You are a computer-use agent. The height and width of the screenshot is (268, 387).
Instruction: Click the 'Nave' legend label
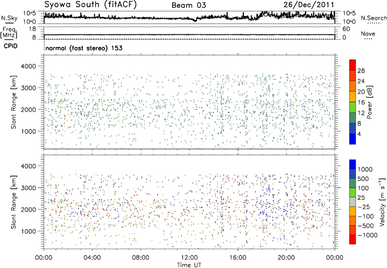[x=368, y=33]
